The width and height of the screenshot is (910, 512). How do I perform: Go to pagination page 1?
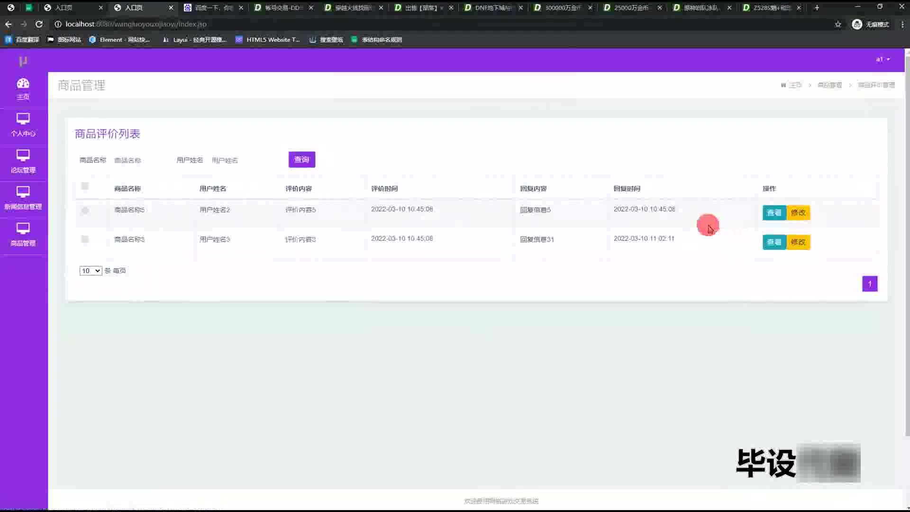870,284
